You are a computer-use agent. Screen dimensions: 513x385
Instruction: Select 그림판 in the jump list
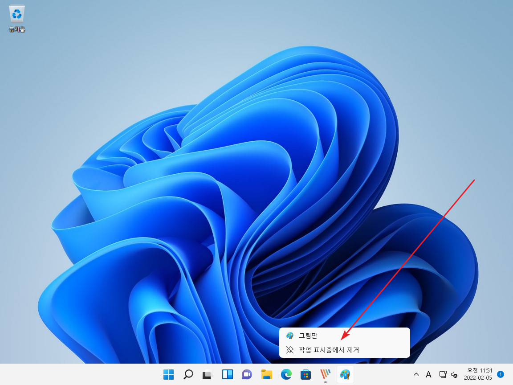(x=345, y=336)
